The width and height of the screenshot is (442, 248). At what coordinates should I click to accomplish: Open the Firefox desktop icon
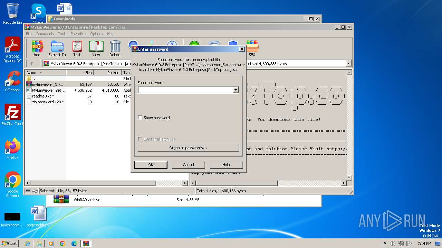(x=12, y=149)
